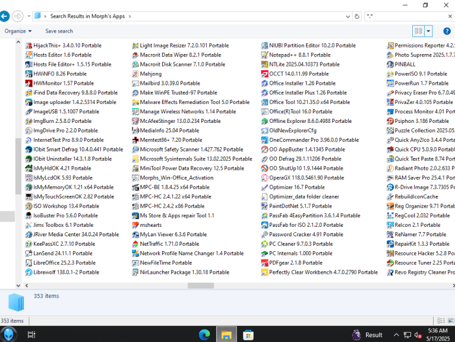This screenshot has width=455, height=342.
Task: Switch to large icons view in status bar
Action: 451,321
